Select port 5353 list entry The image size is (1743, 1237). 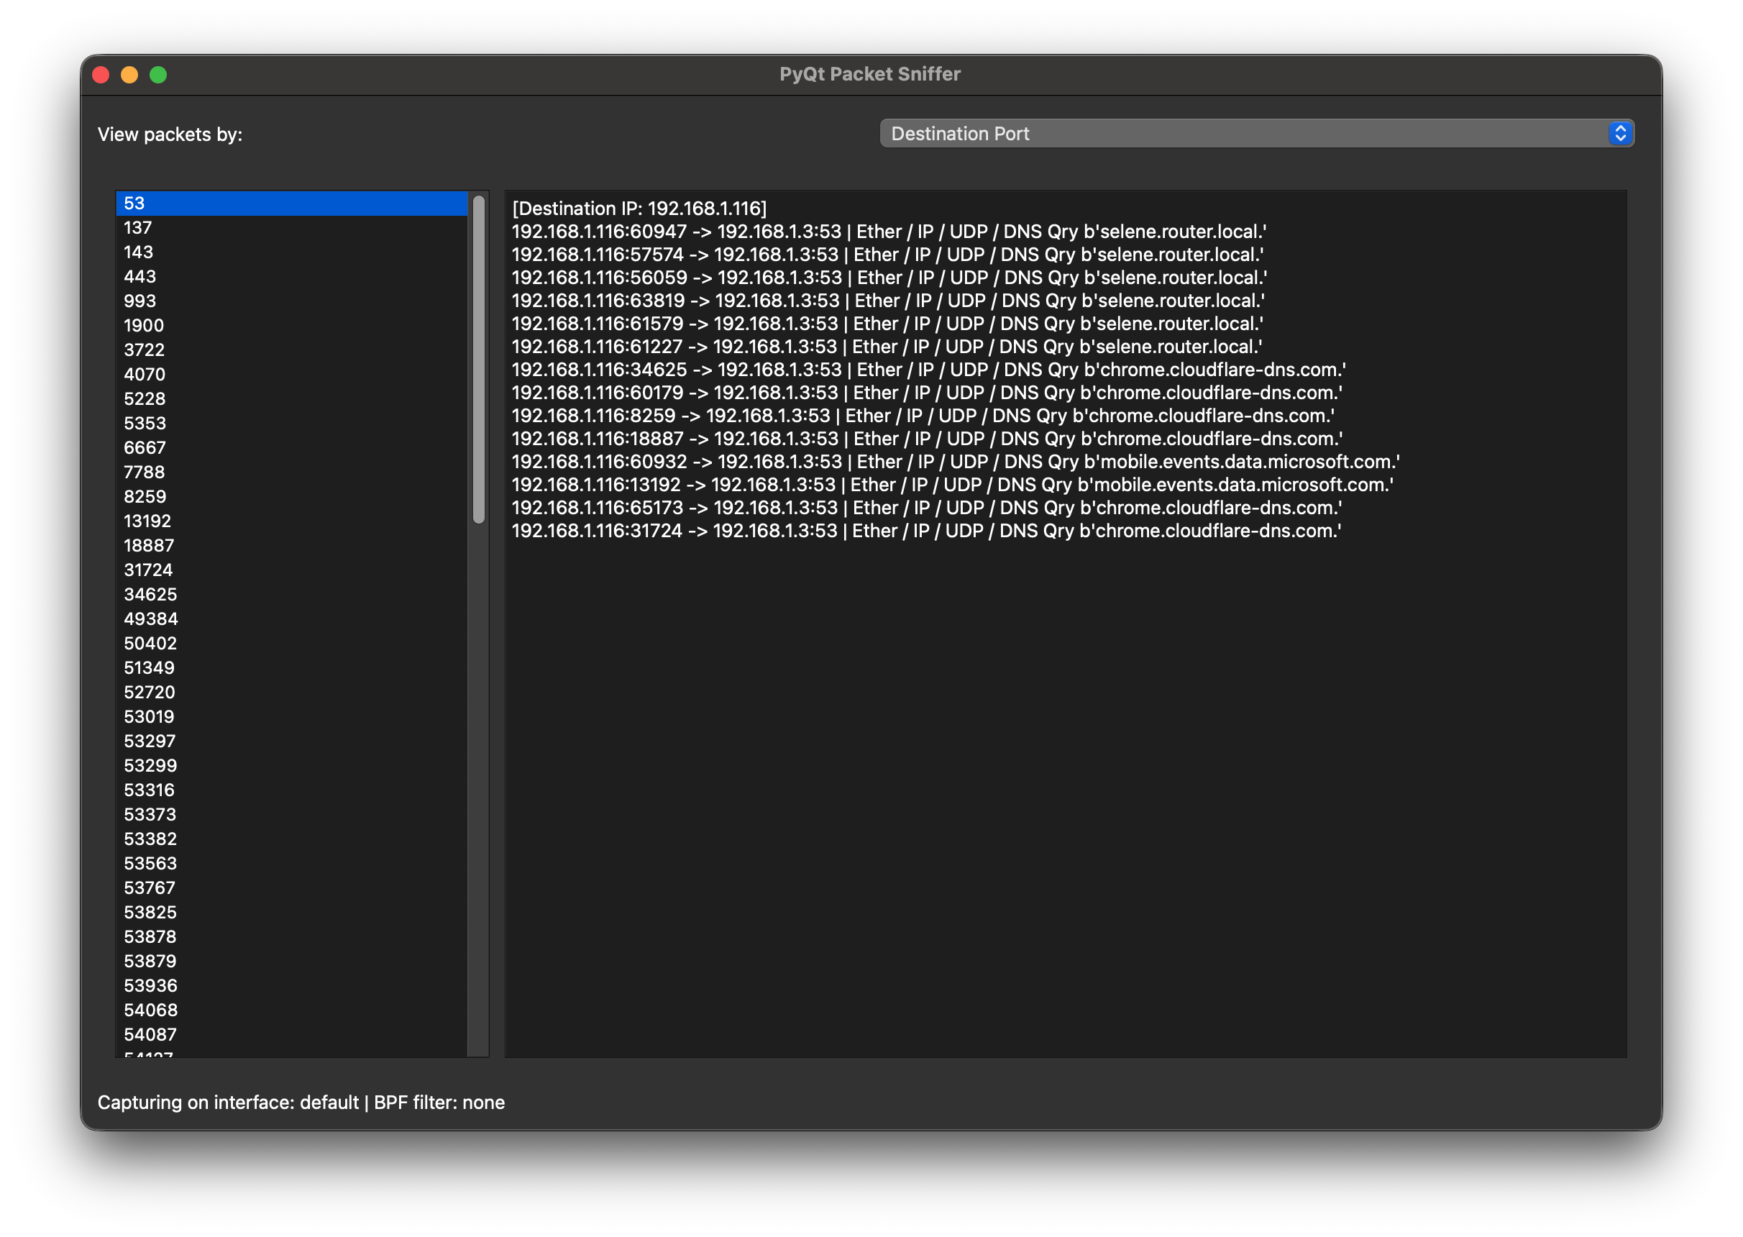pyautogui.click(x=145, y=423)
